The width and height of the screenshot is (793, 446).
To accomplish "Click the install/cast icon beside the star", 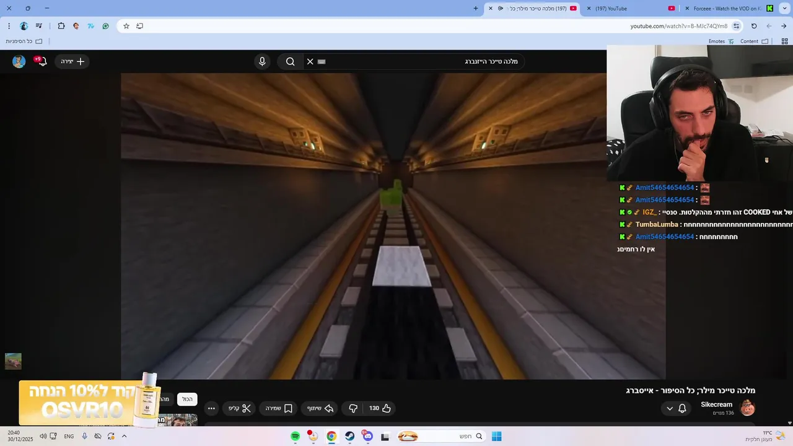I will click(x=139, y=26).
